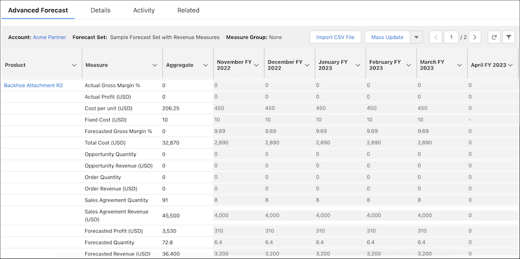Click the aggregate value 45,500
The width and height of the screenshot is (520, 259).
click(171, 216)
